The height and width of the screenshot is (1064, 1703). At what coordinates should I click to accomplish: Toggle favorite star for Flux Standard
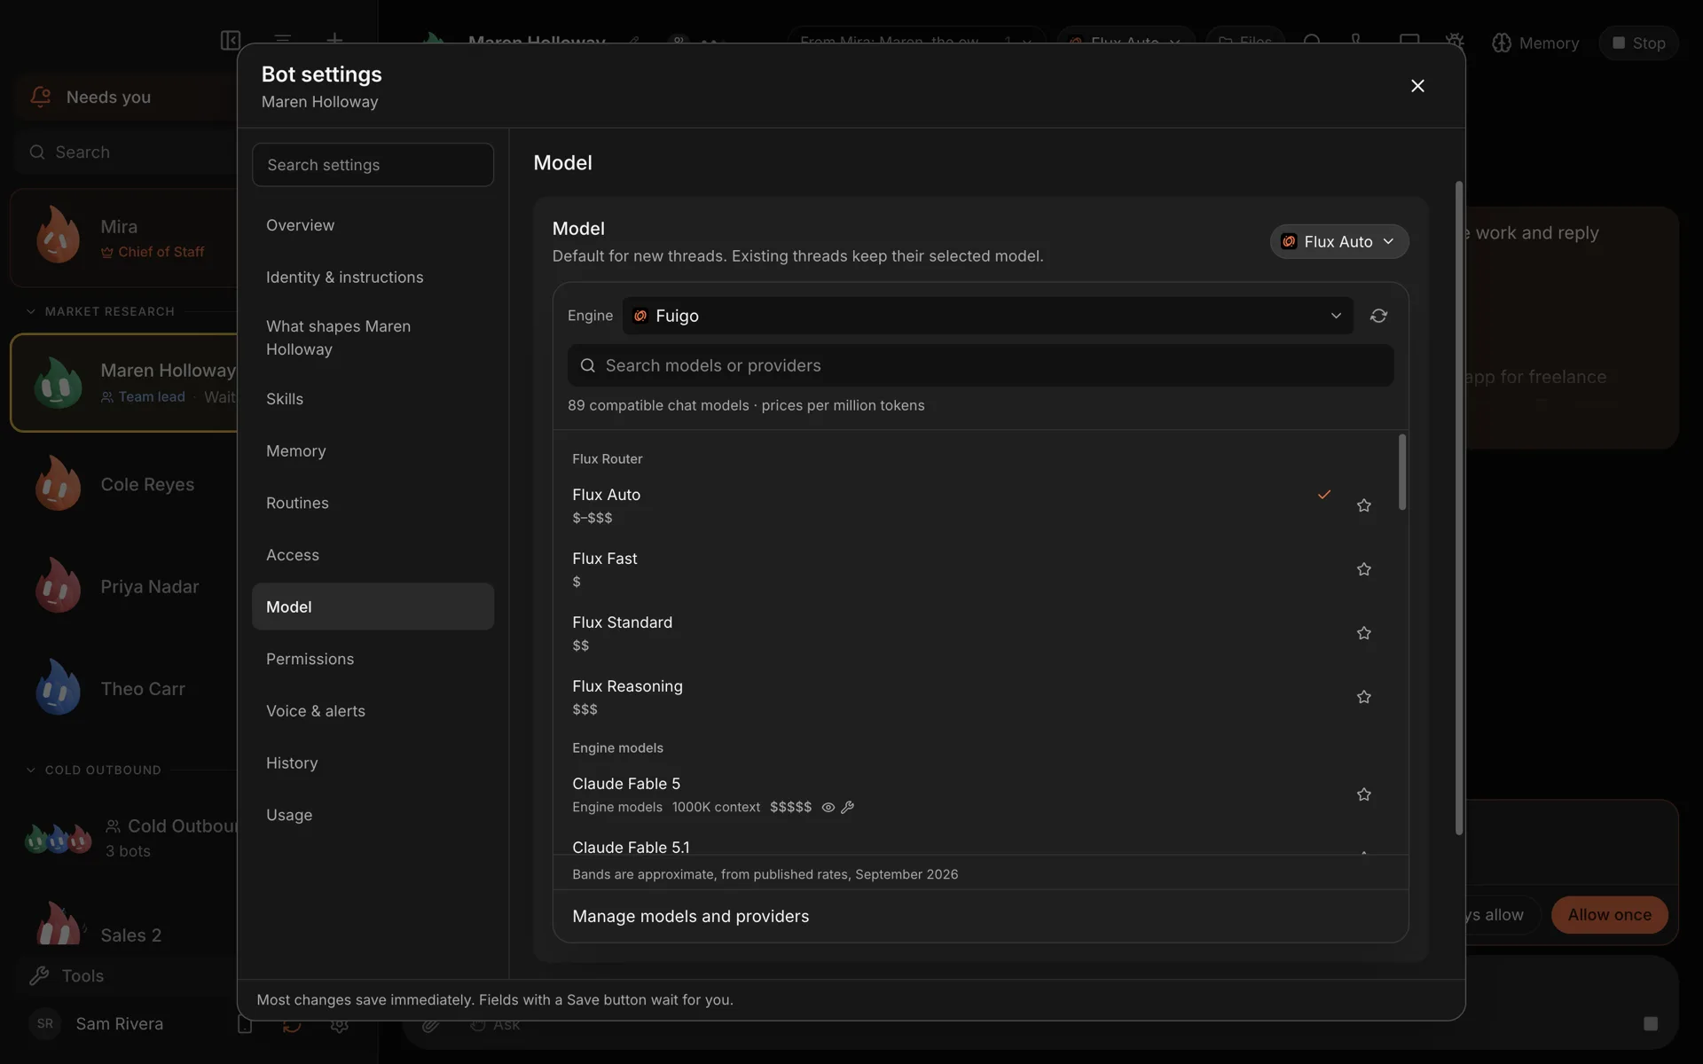(1364, 633)
